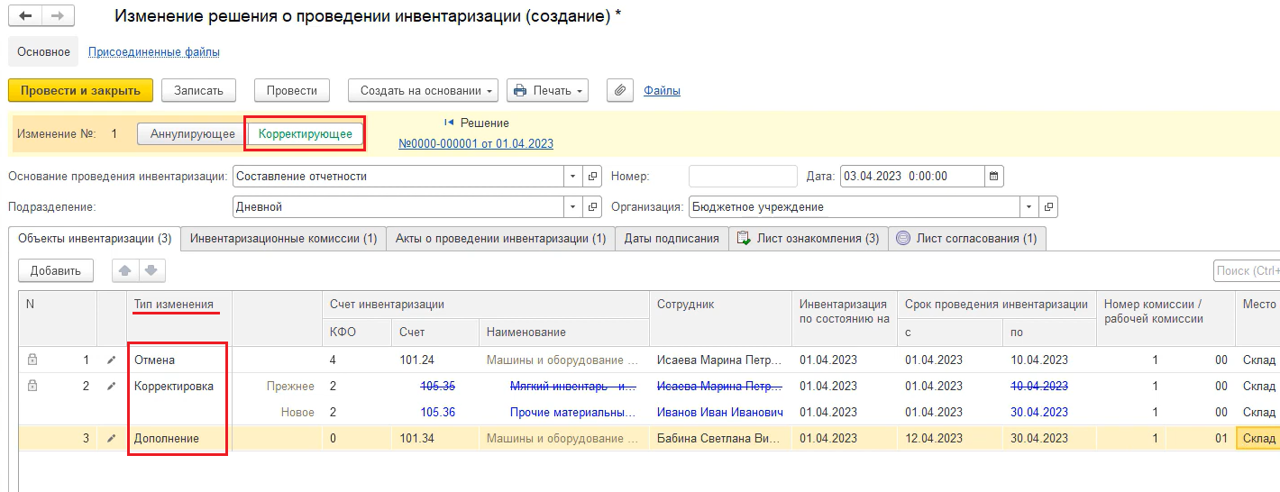Screen dimensions: 1280x492
Task: Click the Добавить button
Action: point(56,270)
